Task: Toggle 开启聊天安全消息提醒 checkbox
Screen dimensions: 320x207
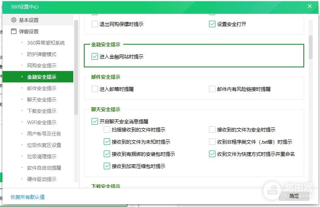Action: [95, 121]
